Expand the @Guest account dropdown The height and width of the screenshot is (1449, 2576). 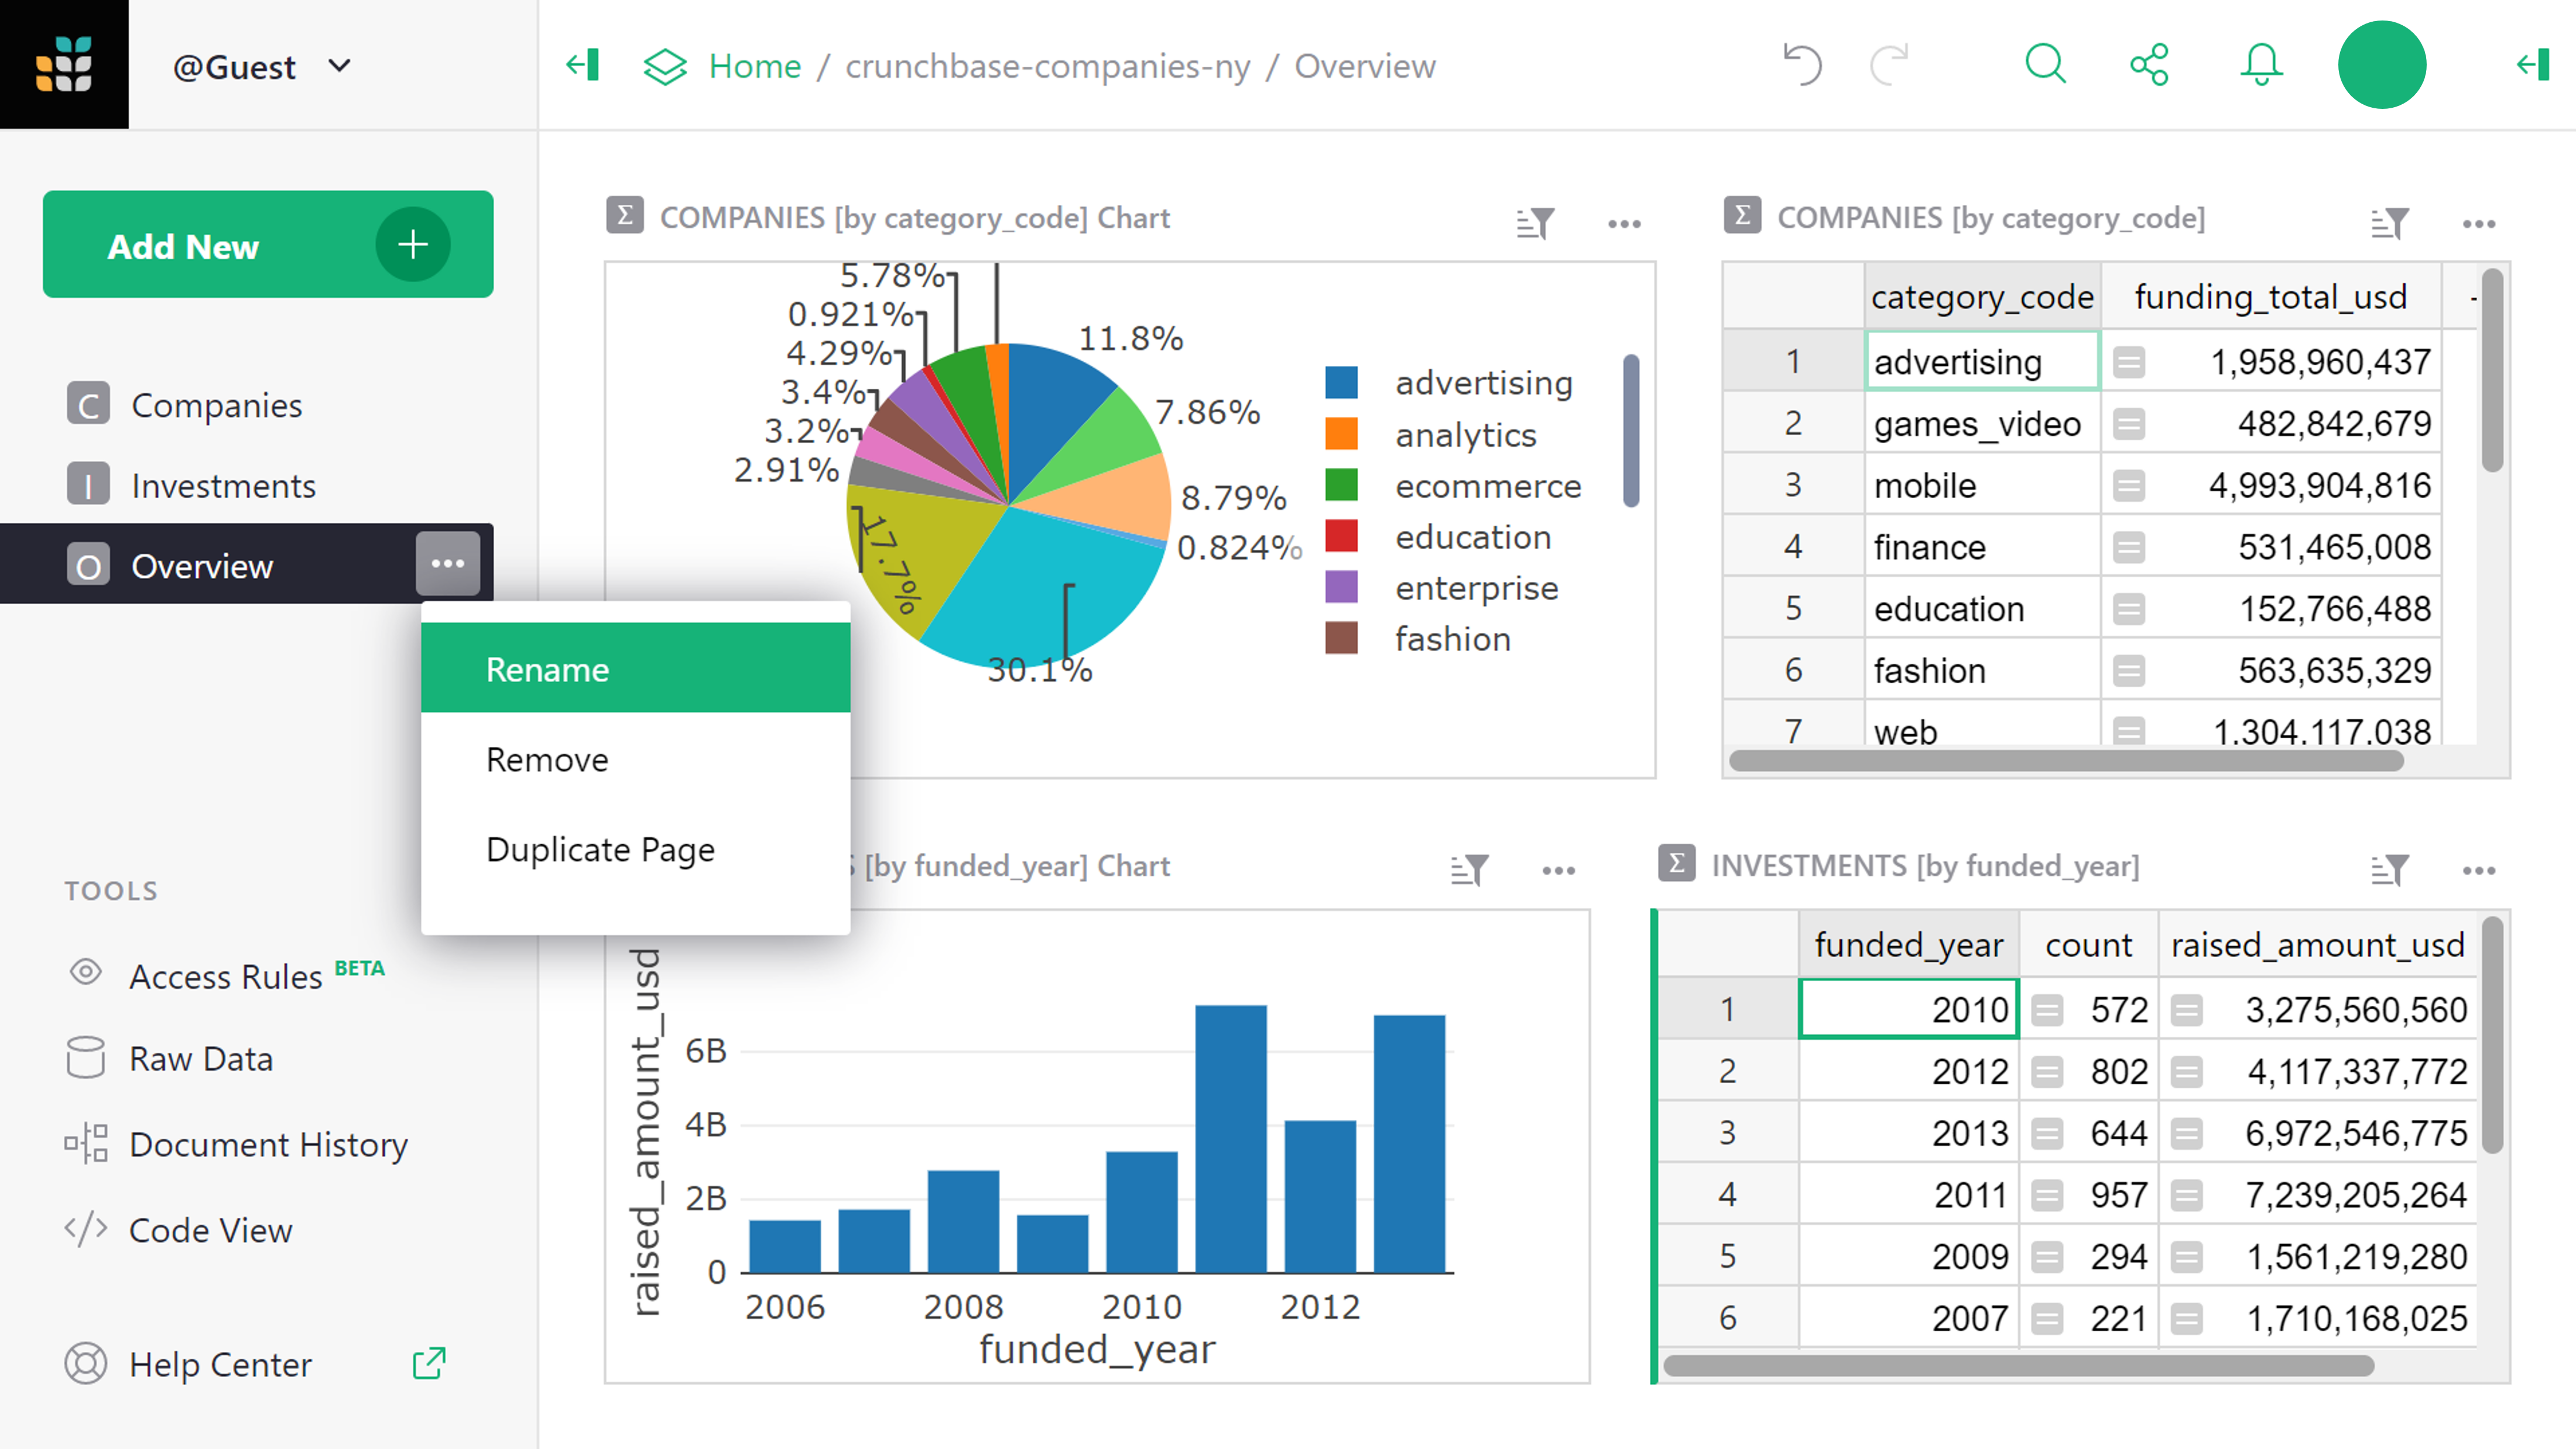click(x=340, y=66)
